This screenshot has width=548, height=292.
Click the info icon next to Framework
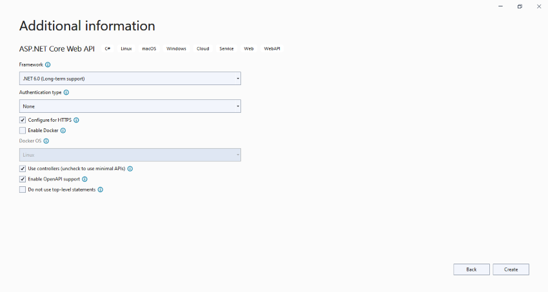(x=48, y=64)
